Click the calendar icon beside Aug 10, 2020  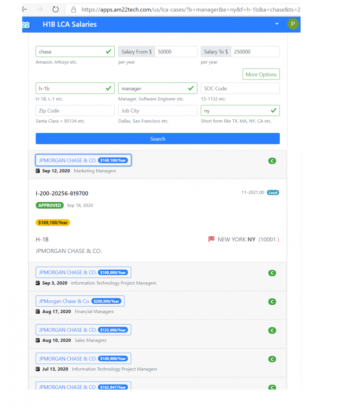coord(38,340)
